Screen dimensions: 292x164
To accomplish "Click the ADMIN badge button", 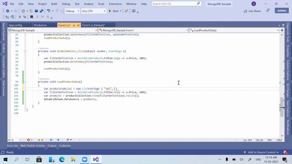I will point(282,10).
